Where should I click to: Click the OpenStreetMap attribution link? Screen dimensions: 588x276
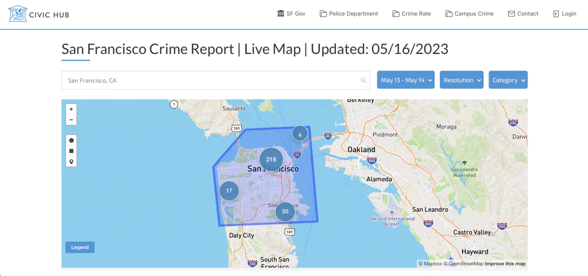click(x=463, y=263)
